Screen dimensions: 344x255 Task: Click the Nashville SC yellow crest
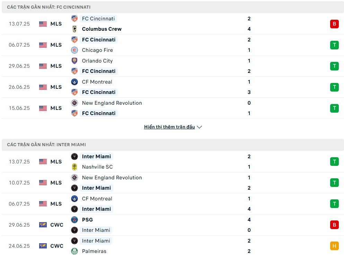tap(74, 167)
